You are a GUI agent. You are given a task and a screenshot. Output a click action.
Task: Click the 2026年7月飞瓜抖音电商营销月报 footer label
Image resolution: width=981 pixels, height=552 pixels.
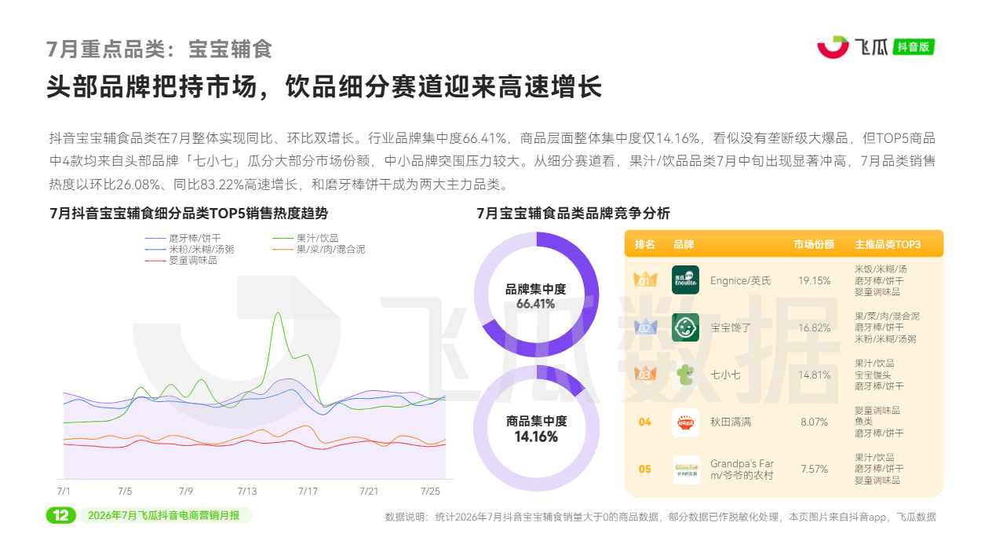(164, 516)
